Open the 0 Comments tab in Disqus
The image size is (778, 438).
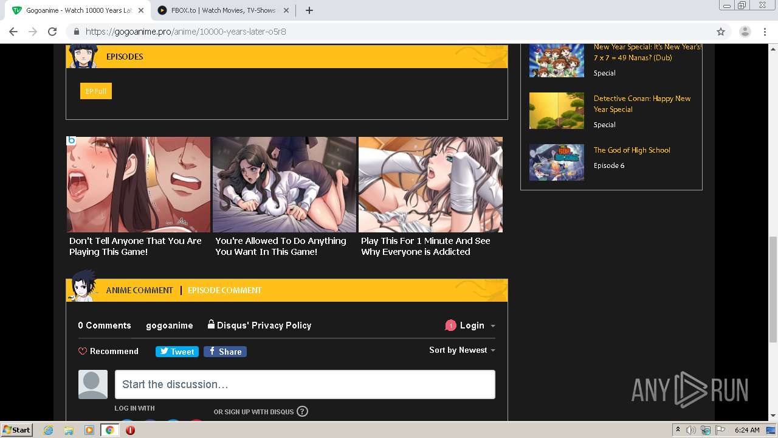point(105,325)
